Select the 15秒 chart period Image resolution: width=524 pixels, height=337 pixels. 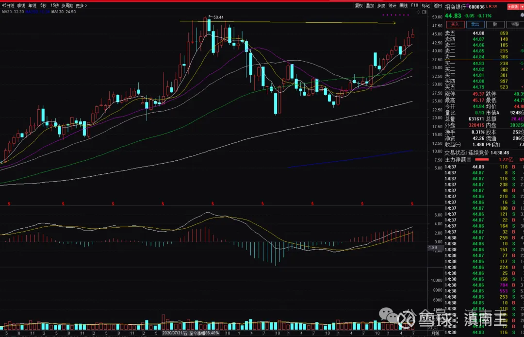pyautogui.click(x=54, y=6)
